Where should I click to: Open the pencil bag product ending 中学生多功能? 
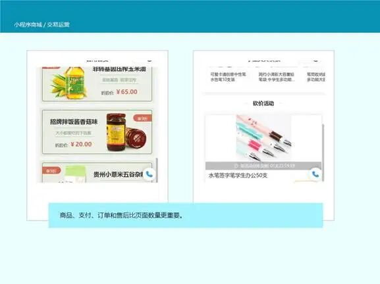point(277,77)
